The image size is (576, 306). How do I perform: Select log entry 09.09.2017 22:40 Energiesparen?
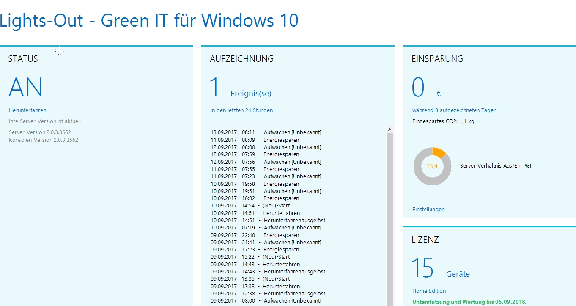255,235
